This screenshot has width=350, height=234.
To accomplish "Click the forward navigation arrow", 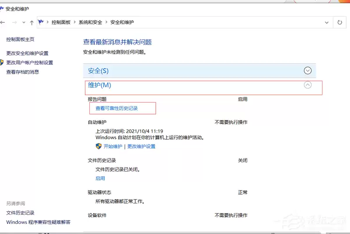I will tap(14, 22).
